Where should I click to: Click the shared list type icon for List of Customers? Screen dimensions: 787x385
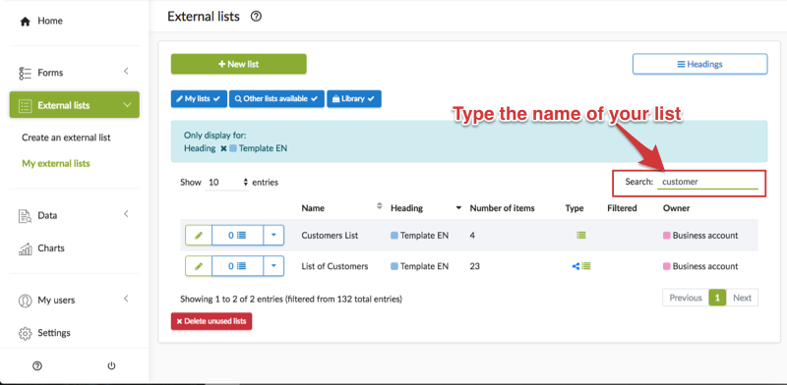pos(581,266)
